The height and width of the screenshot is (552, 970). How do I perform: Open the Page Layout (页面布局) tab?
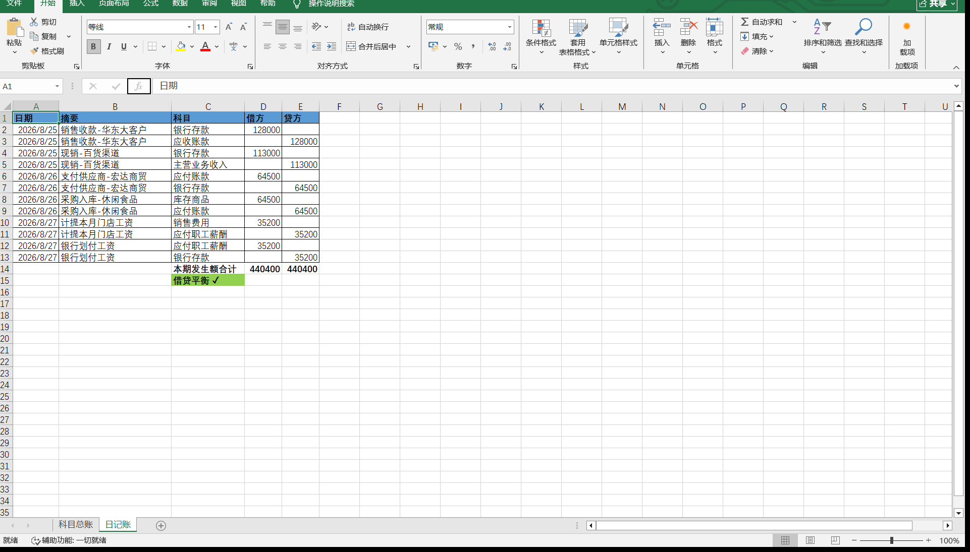(114, 4)
